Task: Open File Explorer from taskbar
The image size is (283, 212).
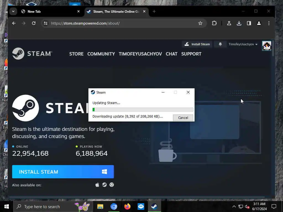Action: tap(100, 206)
